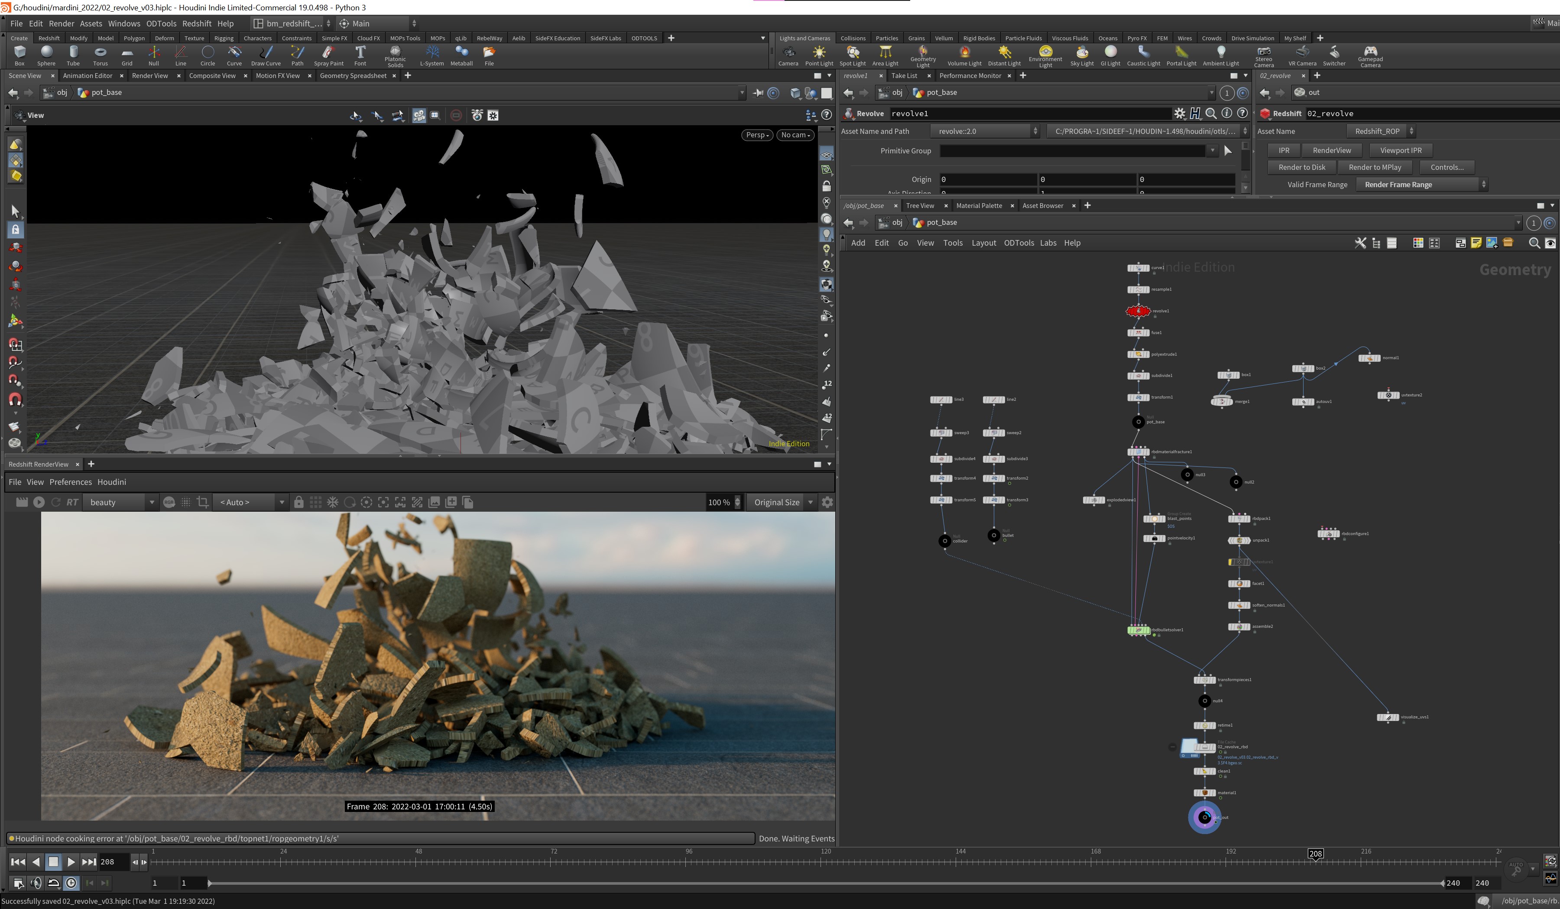Select the Draw Curve tool
This screenshot has height=909, width=1560.
[266, 55]
